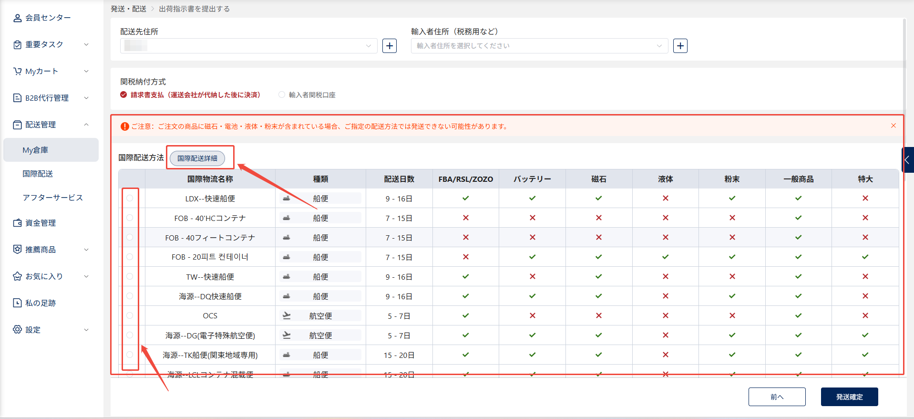Screen dimensions: 914x419
Task: Click the 設定 gear icon
Action: point(18,330)
